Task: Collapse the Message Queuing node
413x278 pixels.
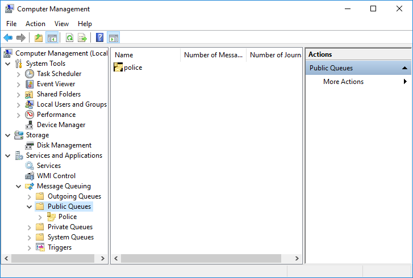Action: pos(18,187)
